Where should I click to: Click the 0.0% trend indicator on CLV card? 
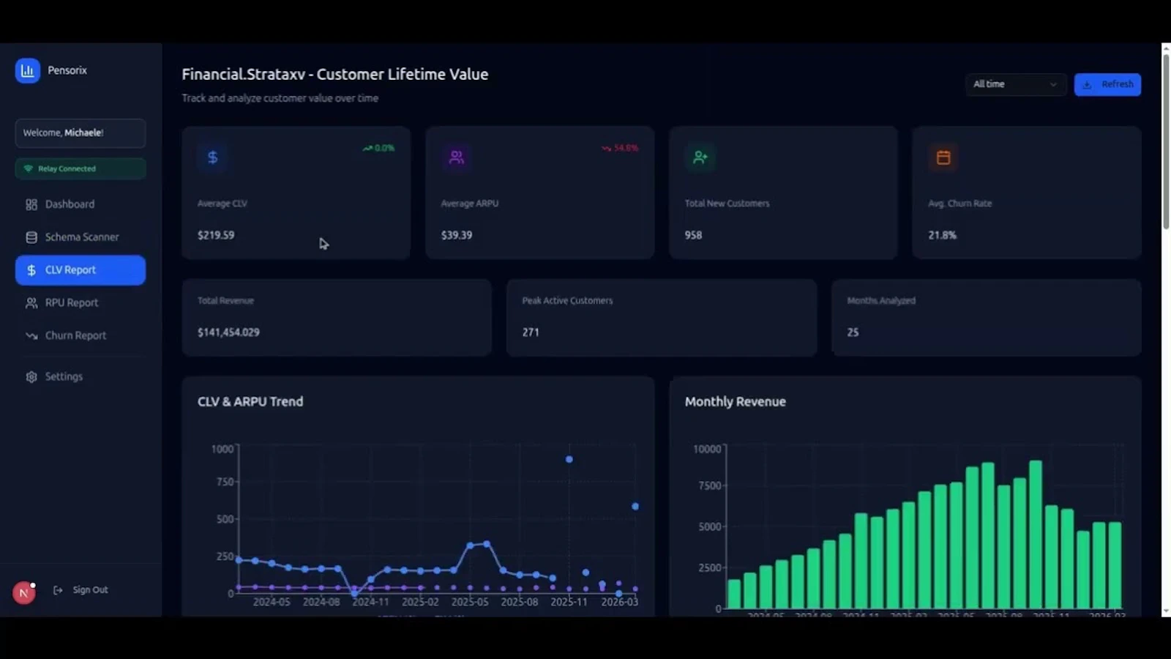(x=378, y=147)
